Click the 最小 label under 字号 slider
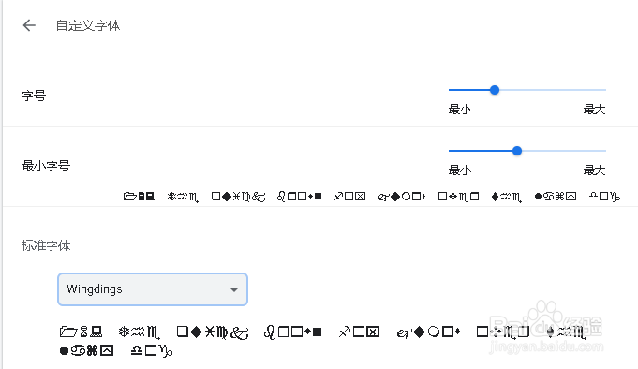Image resolution: width=638 pixels, height=369 pixels. (x=460, y=109)
